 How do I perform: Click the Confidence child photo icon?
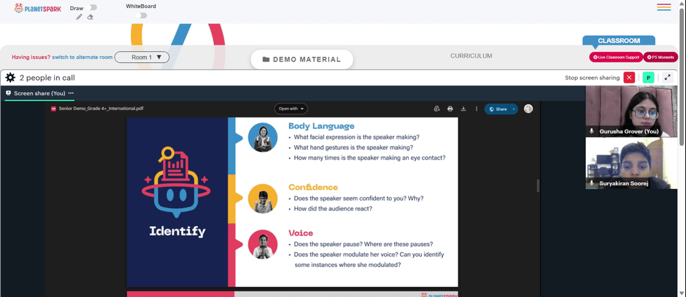coord(263,198)
